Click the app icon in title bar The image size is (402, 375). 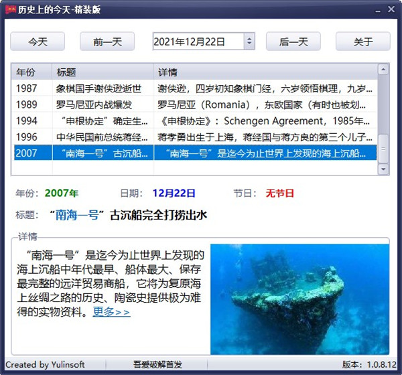(x=11, y=9)
